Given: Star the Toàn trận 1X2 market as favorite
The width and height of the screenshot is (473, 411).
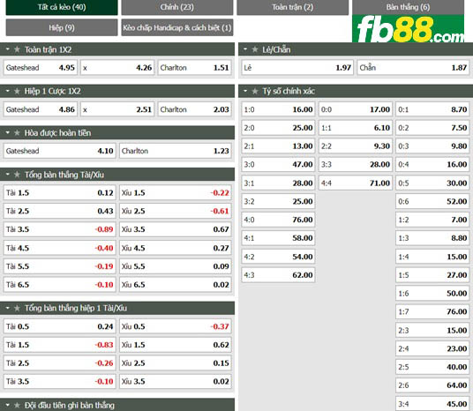Looking at the screenshot, I should coord(17,49).
